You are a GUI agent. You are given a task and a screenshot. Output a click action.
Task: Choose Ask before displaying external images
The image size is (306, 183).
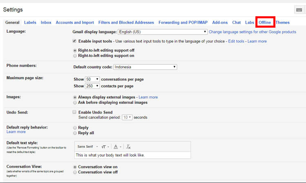pos(75,102)
